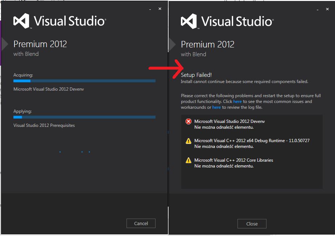Image resolution: width=335 pixels, height=236 pixels.
Task: Open the 'here' link to review log file
Action: coord(216,107)
